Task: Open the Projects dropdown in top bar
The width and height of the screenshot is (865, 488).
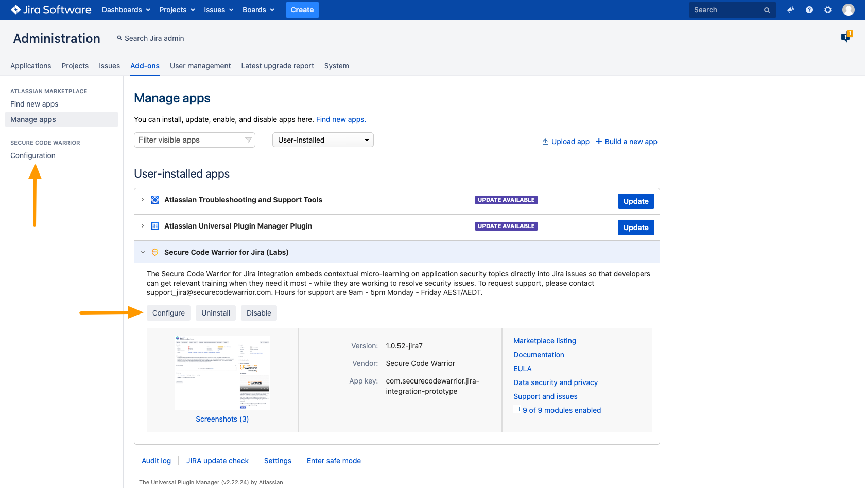Action: [x=177, y=10]
